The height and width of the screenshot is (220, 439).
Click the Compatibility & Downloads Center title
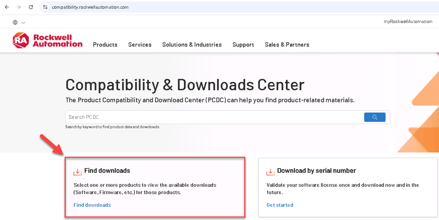pos(185,85)
